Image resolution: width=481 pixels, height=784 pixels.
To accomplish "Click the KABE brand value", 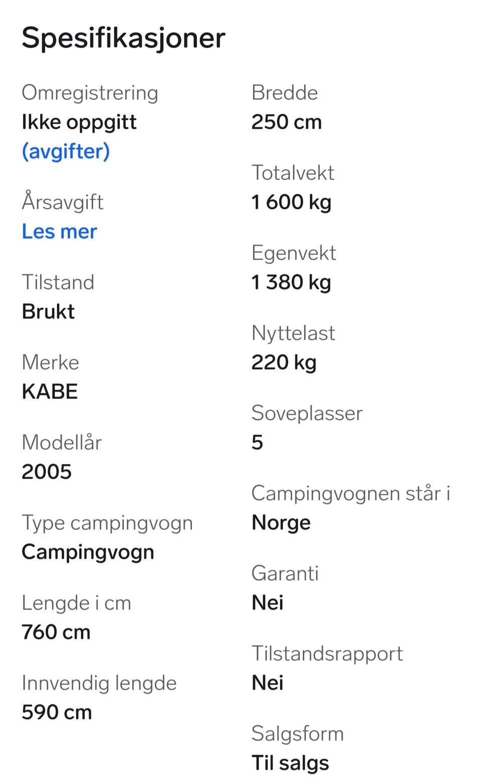I will [x=50, y=392].
